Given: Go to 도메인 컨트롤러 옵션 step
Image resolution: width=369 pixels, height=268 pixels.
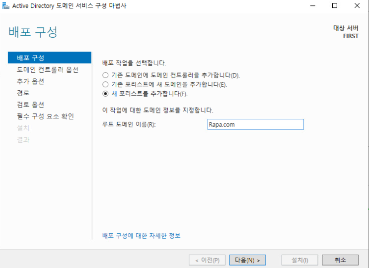Looking at the screenshot, I should point(48,70).
